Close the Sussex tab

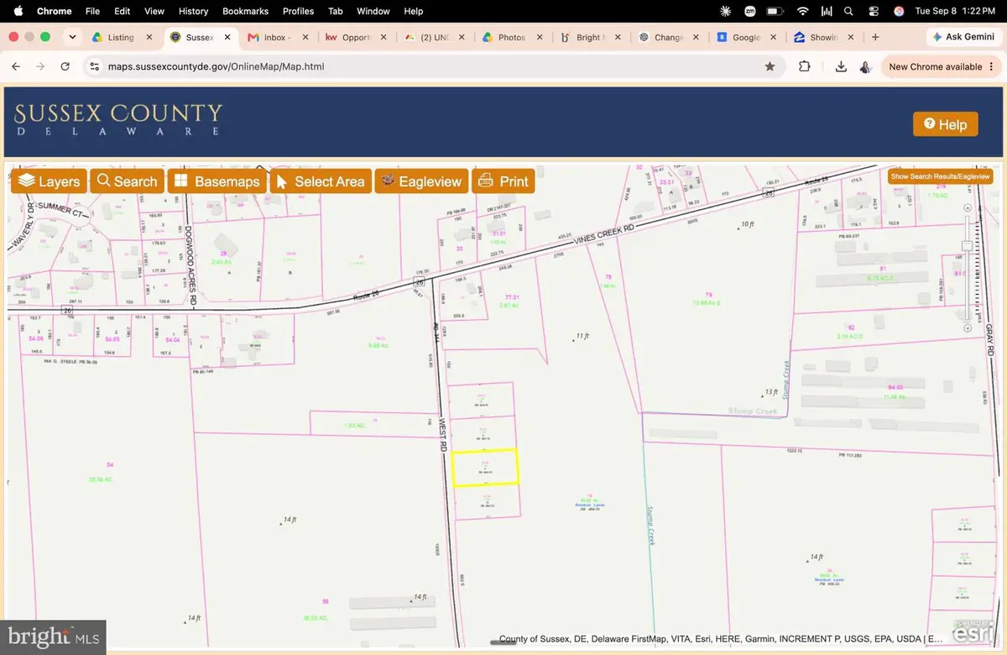227,37
